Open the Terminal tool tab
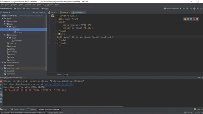The height and width of the screenshot is (114, 203). [31, 109]
